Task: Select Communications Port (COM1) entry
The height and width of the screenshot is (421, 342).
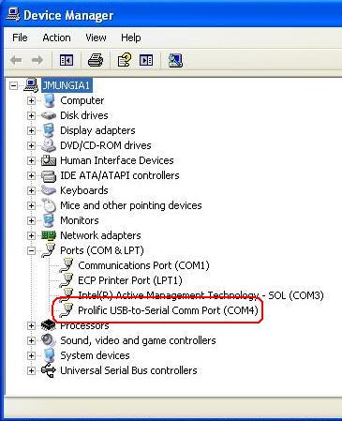Action: click(x=143, y=265)
